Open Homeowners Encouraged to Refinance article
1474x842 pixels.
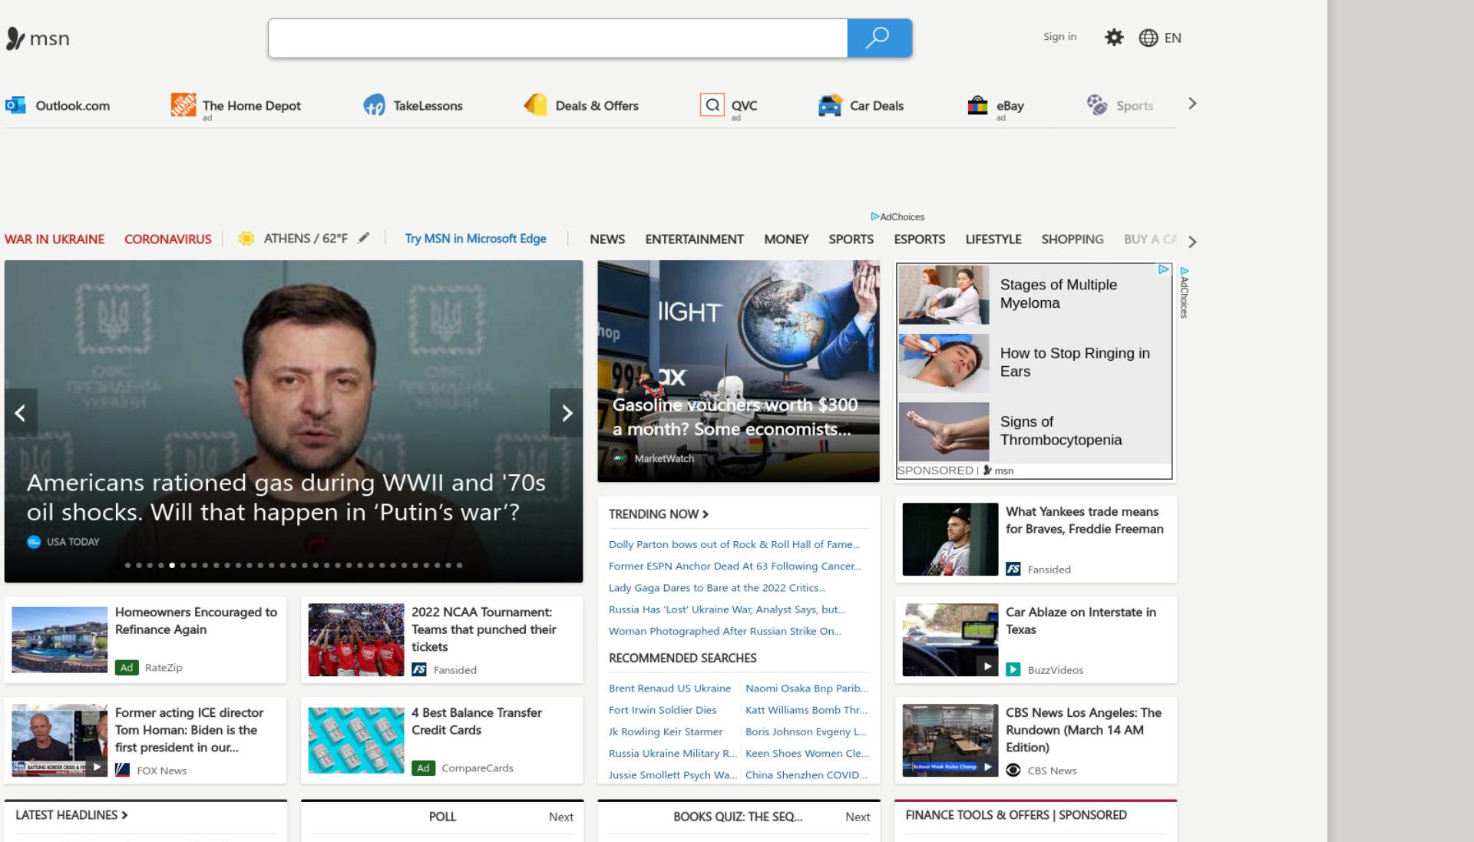click(x=145, y=640)
